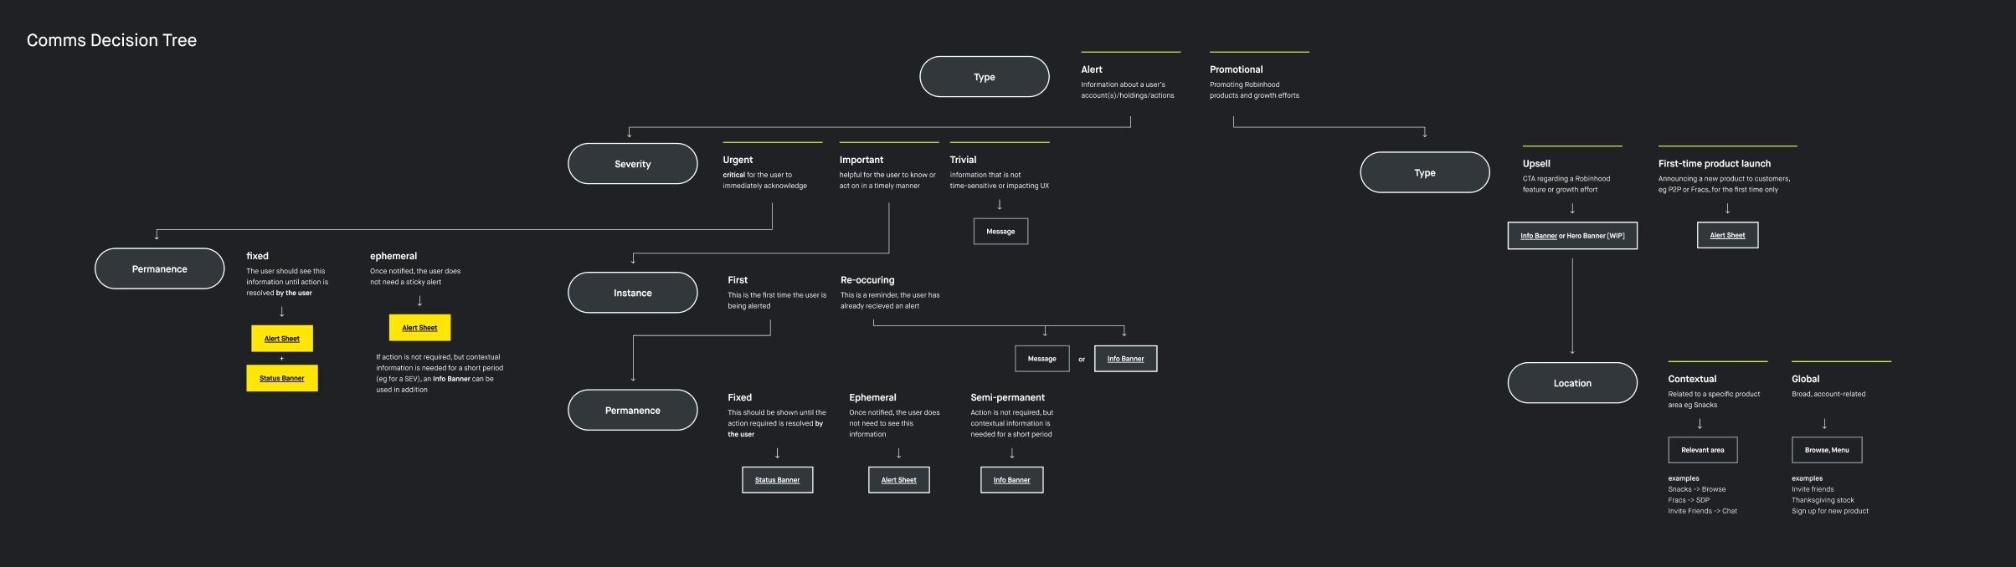The width and height of the screenshot is (2016, 567).
Task: Select the First instance heading
Action: [x=738, y=280]
